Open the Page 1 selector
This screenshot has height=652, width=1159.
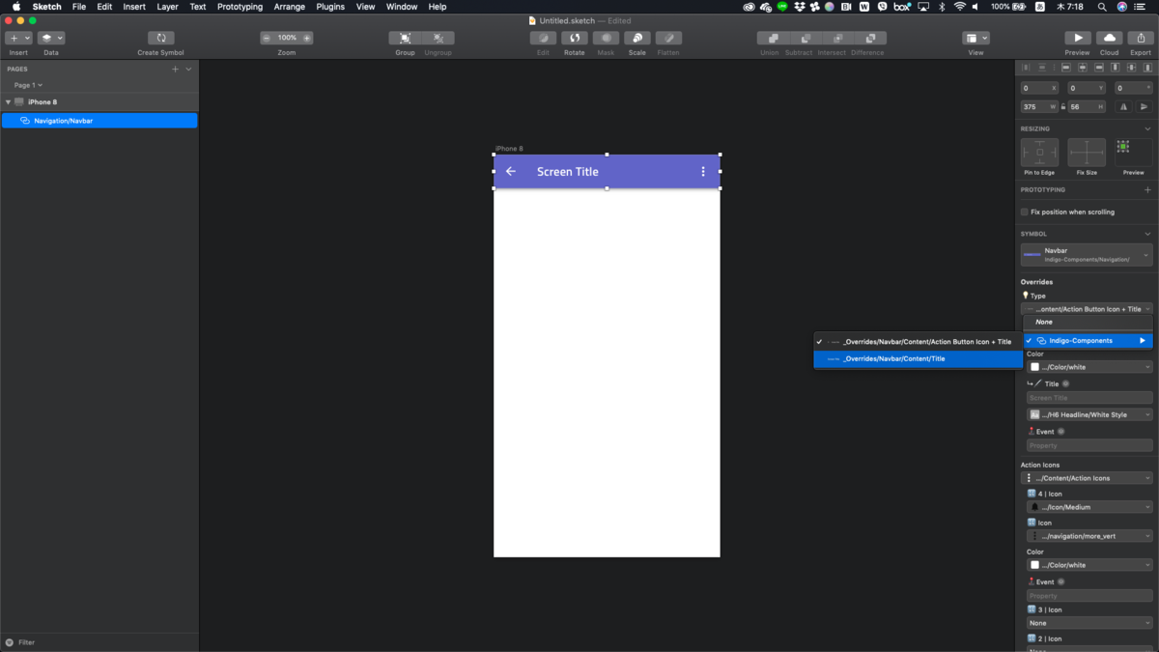pos(28,85)
